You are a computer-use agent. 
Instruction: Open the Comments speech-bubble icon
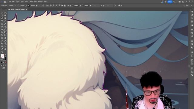tap(166, 2)
